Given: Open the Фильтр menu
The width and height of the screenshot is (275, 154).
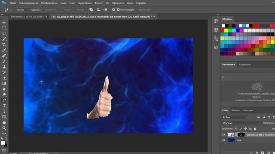Looking at the screenshot, I should tap(99, 3).
